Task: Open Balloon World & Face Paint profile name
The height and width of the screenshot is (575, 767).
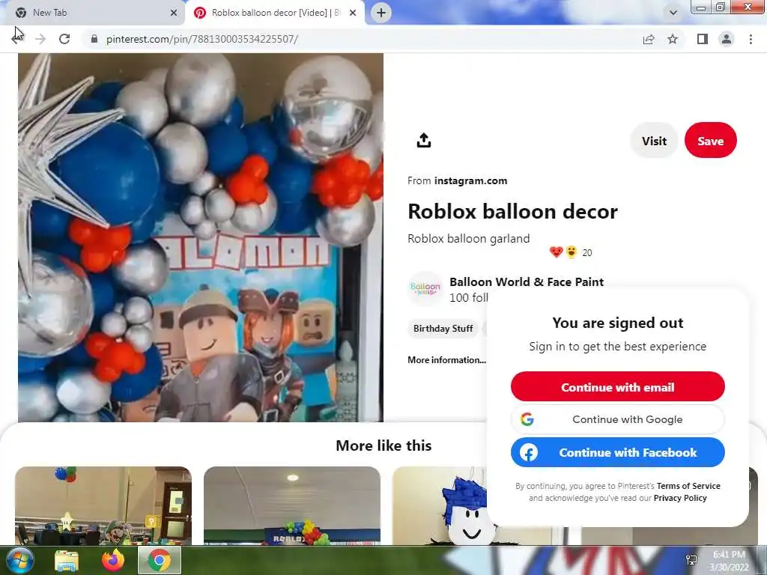Action: tap(527, 282)
